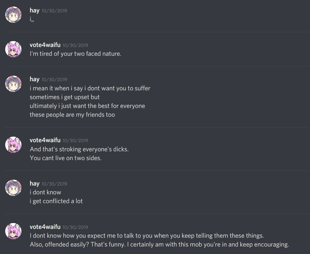Click the timestamp on hay's "i dont know" message

(54, 184)
